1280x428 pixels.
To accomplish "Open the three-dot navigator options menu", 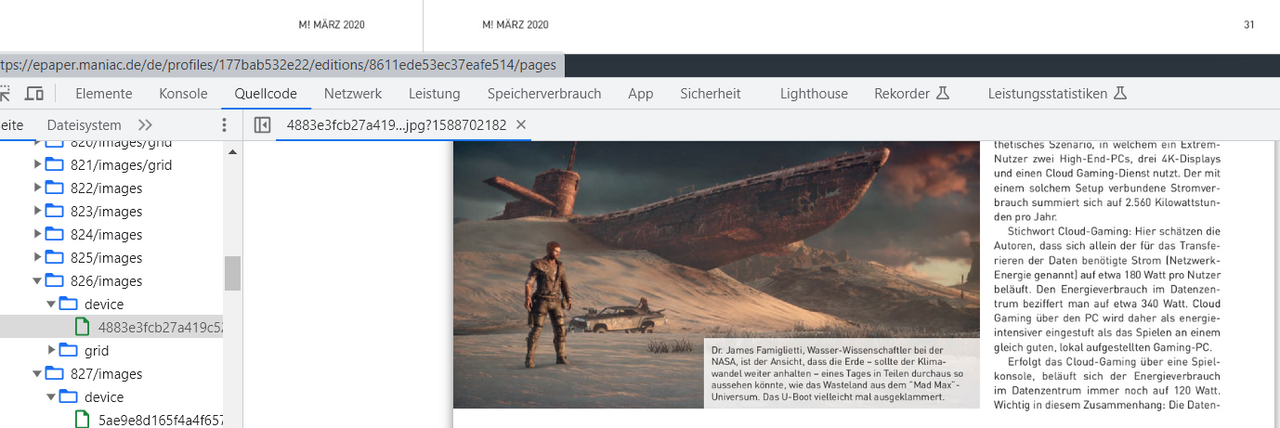I will pyautogui.click(x=224, y=124).
